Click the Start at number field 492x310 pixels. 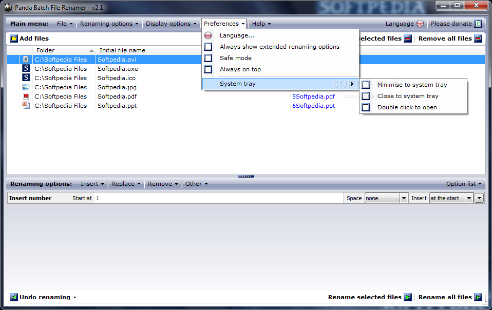tap(219, 198)
